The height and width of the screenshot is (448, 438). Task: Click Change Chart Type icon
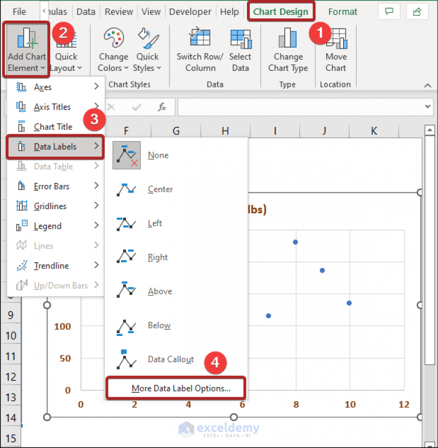(287, 38)
